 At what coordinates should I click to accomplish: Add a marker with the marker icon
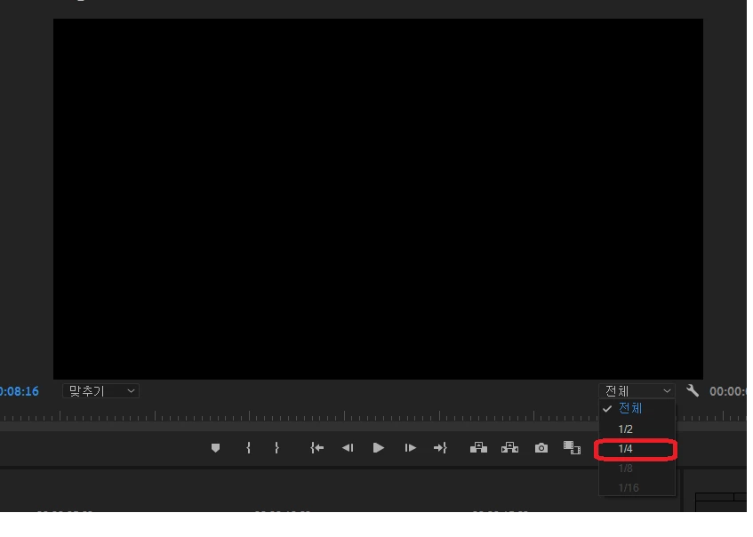pyautogui.click(x=216, y=448)
